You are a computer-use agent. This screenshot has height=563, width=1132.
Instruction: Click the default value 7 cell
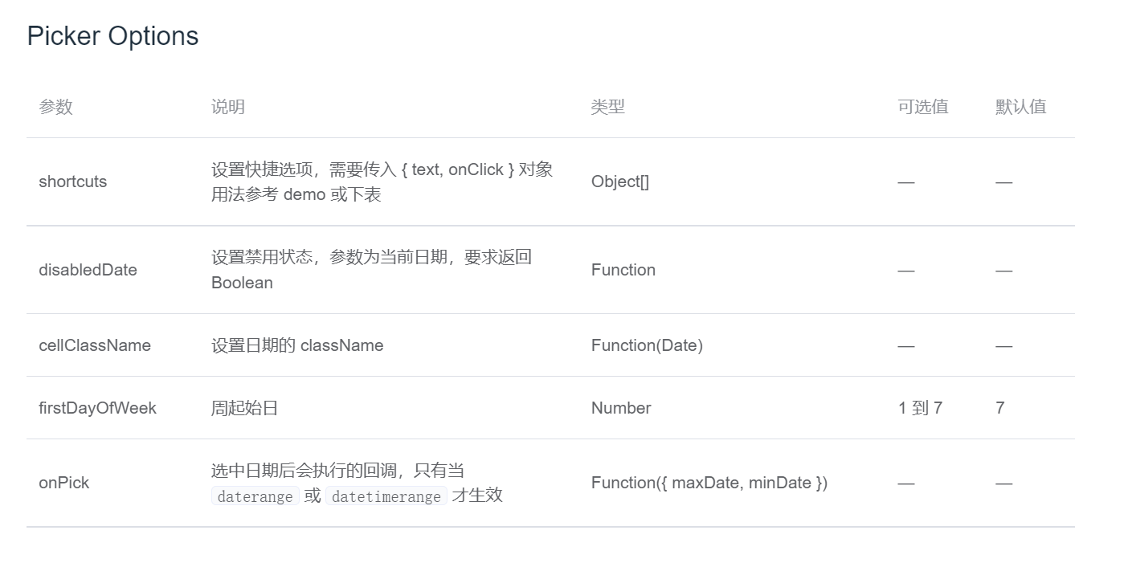pos(1000,408)
